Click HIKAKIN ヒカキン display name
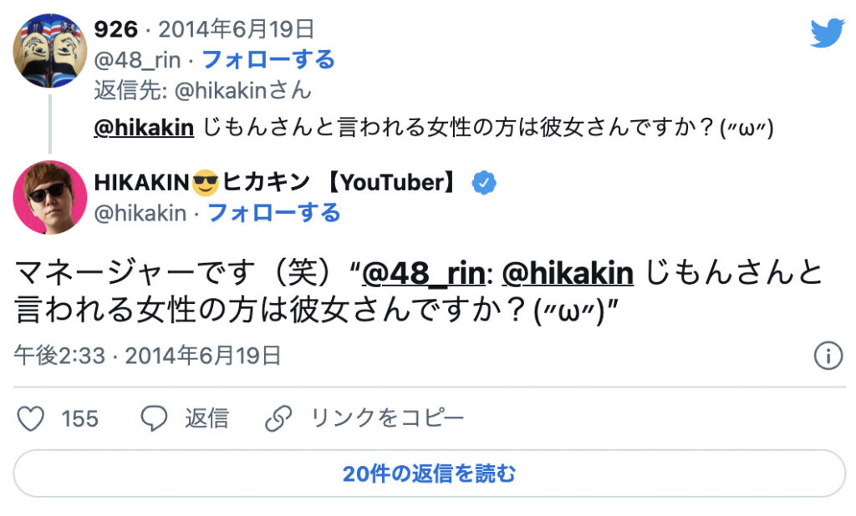This screenshot has height=516, width=856. pos(276,182)
